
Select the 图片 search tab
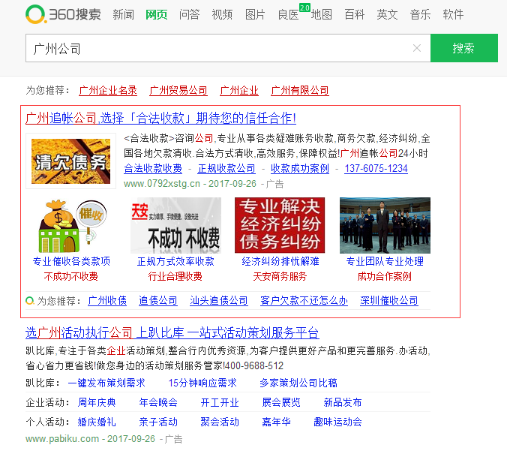click(255, 15)
